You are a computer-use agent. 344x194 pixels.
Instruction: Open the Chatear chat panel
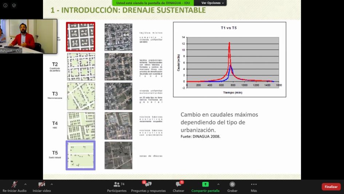[178, 187]
